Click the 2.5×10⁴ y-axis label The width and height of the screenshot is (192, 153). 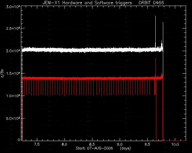(x=13, y=28)
